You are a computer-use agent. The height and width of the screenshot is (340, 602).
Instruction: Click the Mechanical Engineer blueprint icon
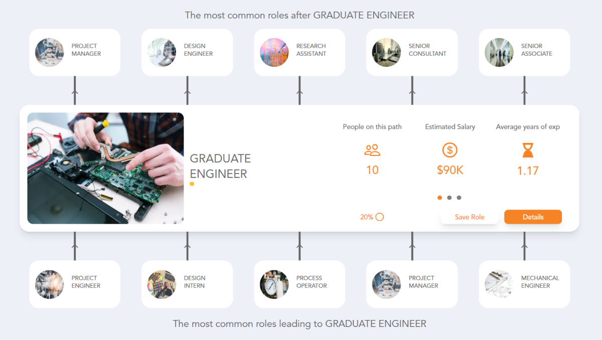[x=499, y=284]
